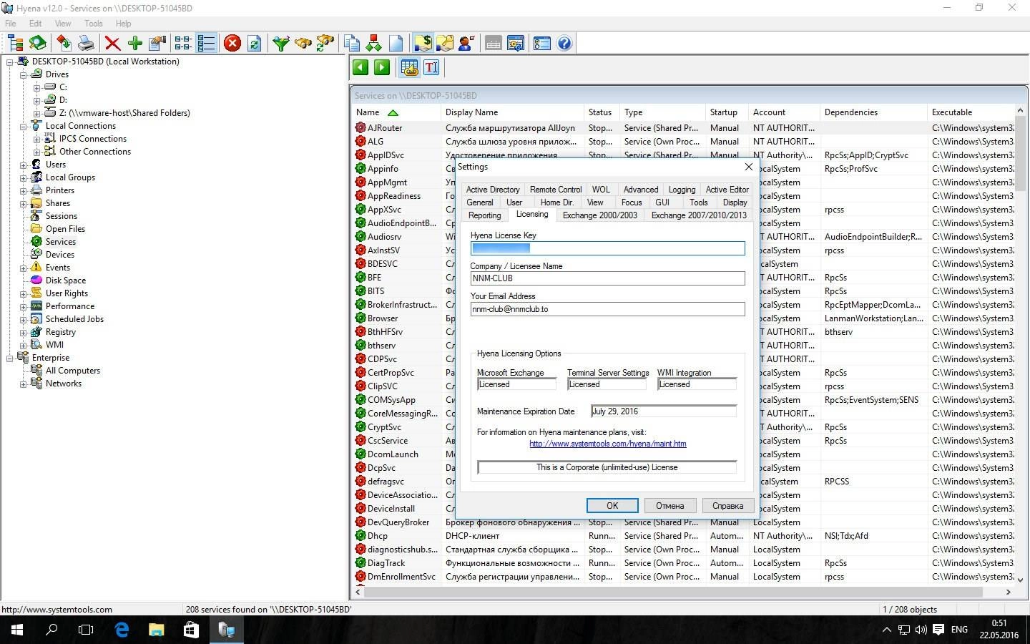The width and height of the screenshot is (1030, 644).
Task: Expand the Z: shared folders drive node
Action: [x=36, y=113]
